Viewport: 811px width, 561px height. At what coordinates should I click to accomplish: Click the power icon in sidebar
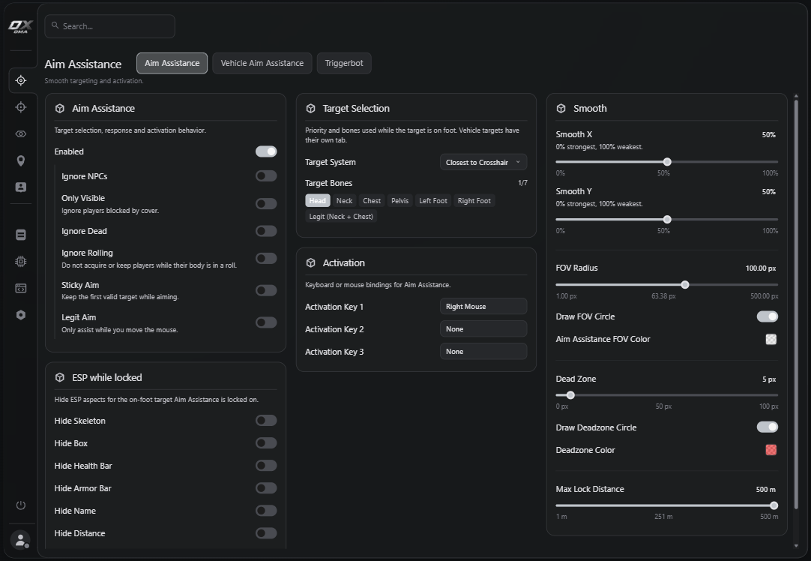coord(21,505)
